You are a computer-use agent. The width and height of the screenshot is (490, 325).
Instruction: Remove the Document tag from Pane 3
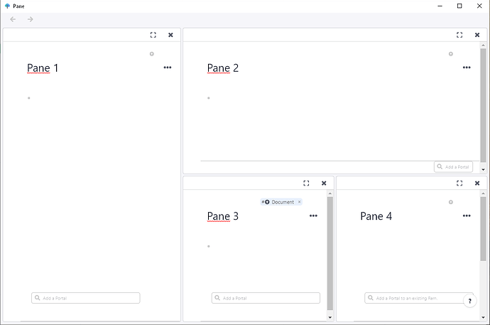pyautogui.click(x=300, y=202)
